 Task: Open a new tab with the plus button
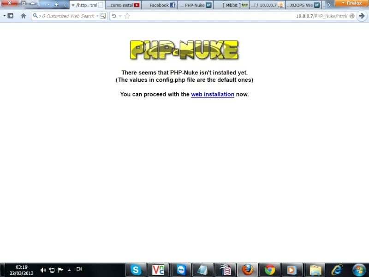56,5
